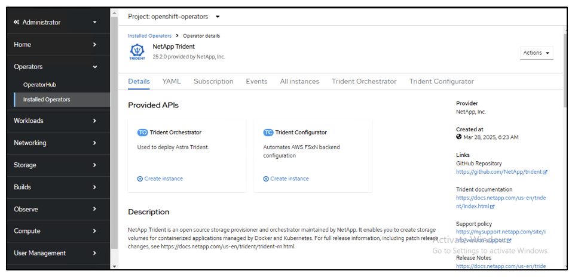The width and height of the screenshot is (575, 277).
Task: Click the TC Trident Configurator badge icon
Action: pos(268,133)
